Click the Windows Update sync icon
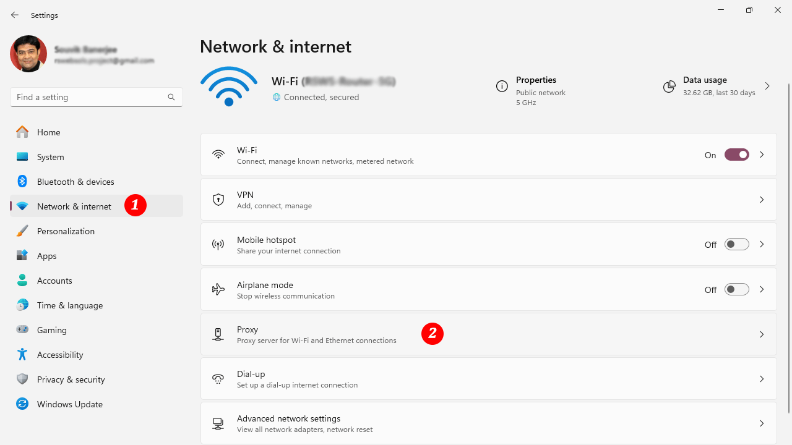Viewport: 792px width, 445px height. (22, 404)
